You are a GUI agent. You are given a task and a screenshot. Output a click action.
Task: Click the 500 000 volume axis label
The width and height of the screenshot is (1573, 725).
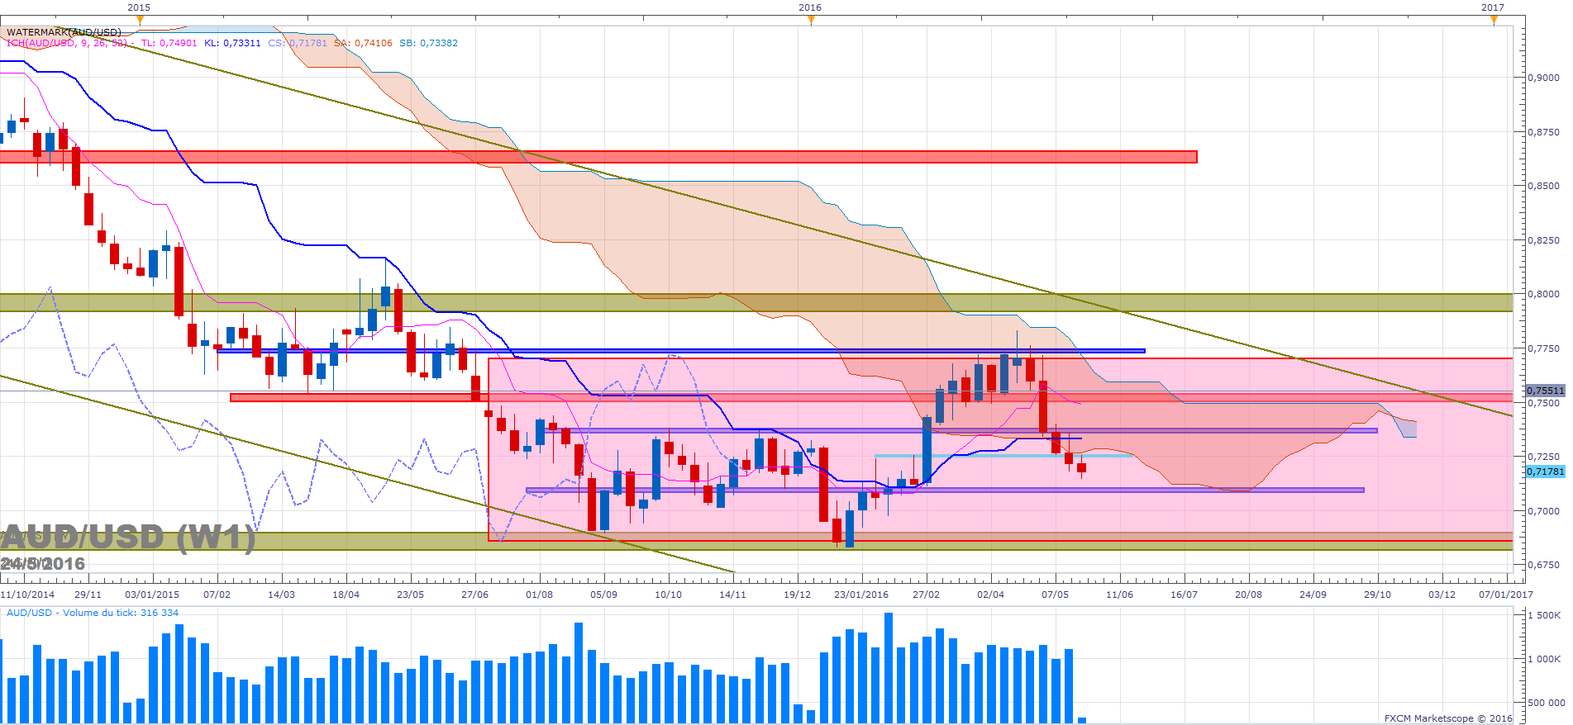tap(1546, 703)
